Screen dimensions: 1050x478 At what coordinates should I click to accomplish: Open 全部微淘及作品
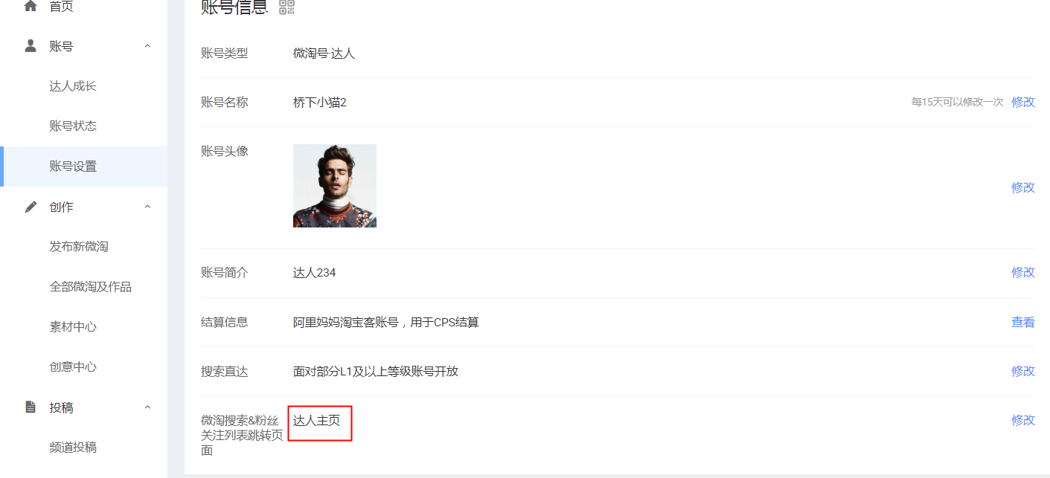91,287
